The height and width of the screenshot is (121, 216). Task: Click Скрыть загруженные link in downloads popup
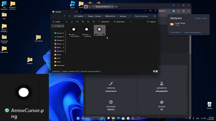coord(192,32)
